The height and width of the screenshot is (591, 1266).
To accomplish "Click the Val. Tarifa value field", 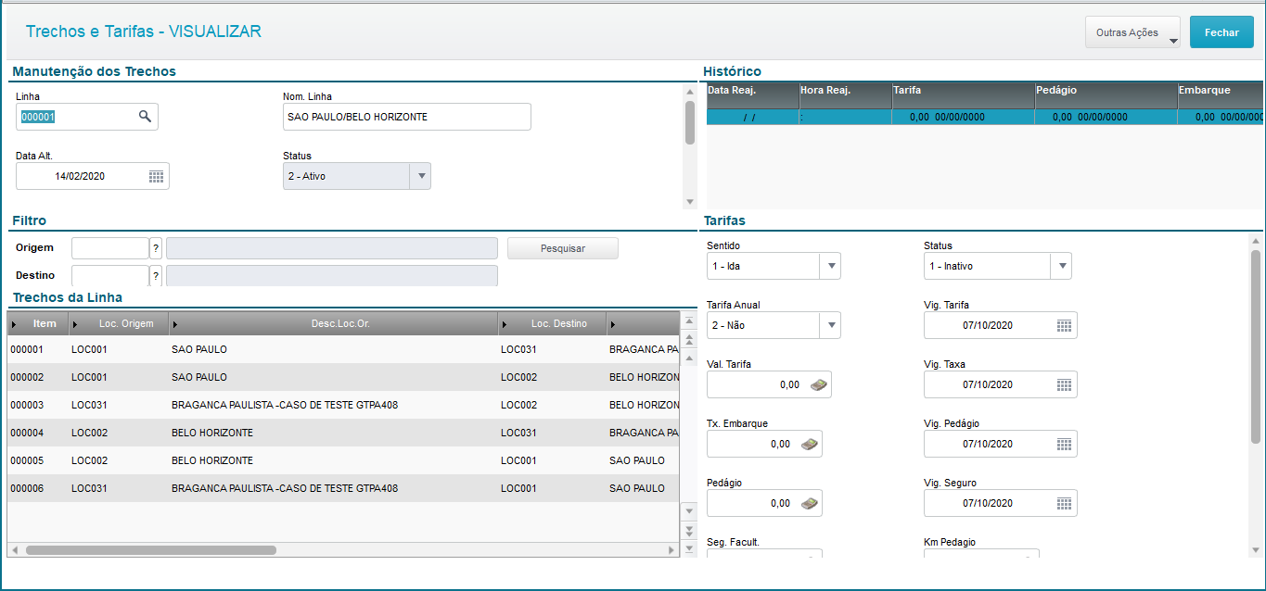I will (769, 384).
